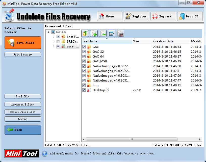The width and height of the screenshot is (206, 162).
Task: Open the Home page button
Action: (110, 16)
